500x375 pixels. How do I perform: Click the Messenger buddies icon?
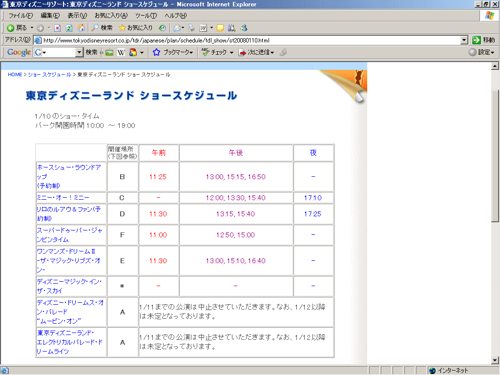click(x=244, y=28)
